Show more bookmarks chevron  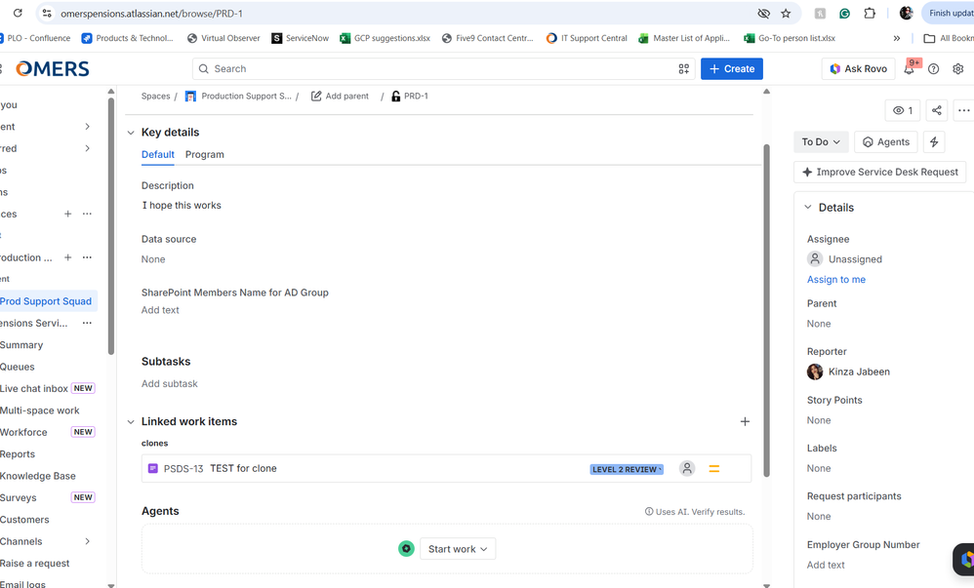point(896,38)
